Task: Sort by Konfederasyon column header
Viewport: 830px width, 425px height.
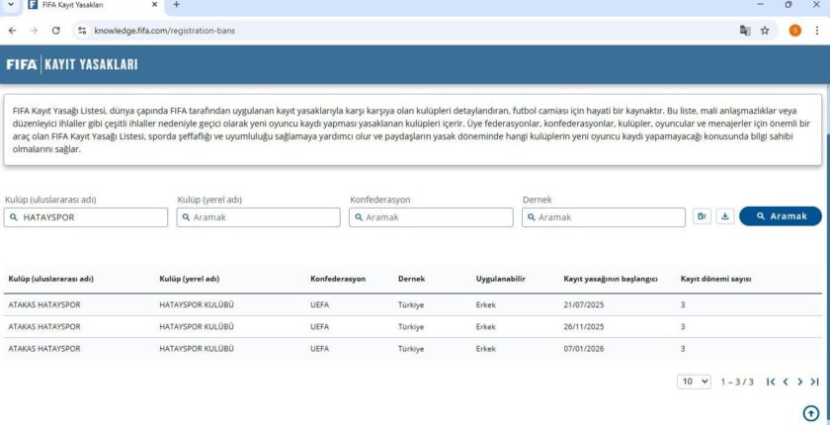Action: [338, 279]
